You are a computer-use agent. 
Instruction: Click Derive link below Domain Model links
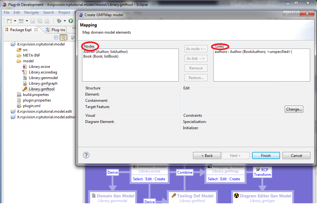coord(149,202)
